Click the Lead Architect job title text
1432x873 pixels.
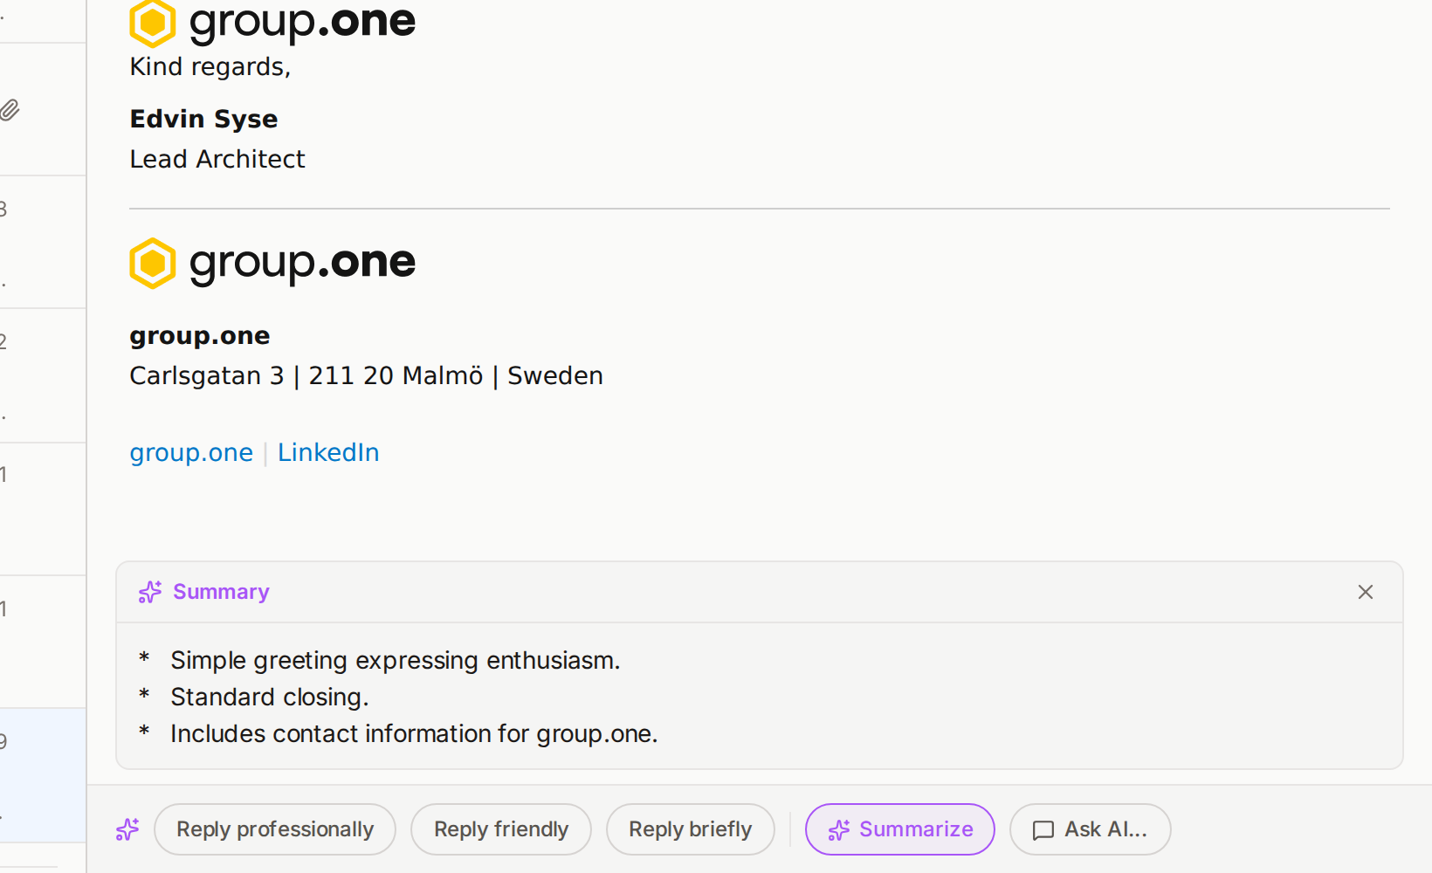217,159
